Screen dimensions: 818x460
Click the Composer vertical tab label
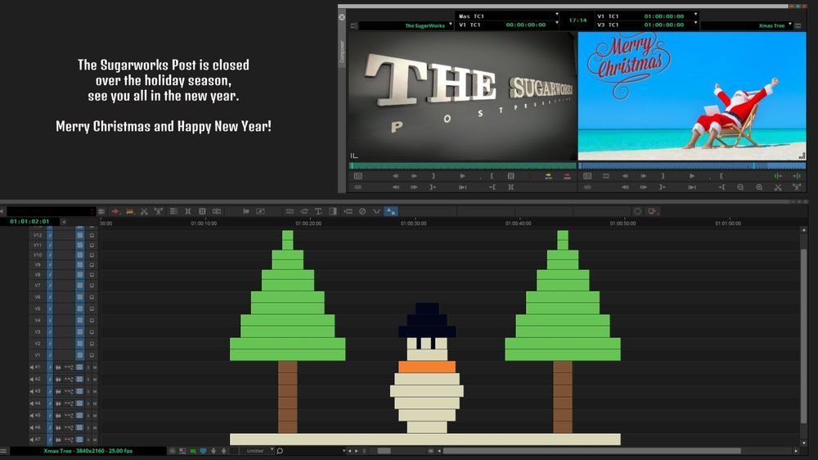tap(342, 52)
